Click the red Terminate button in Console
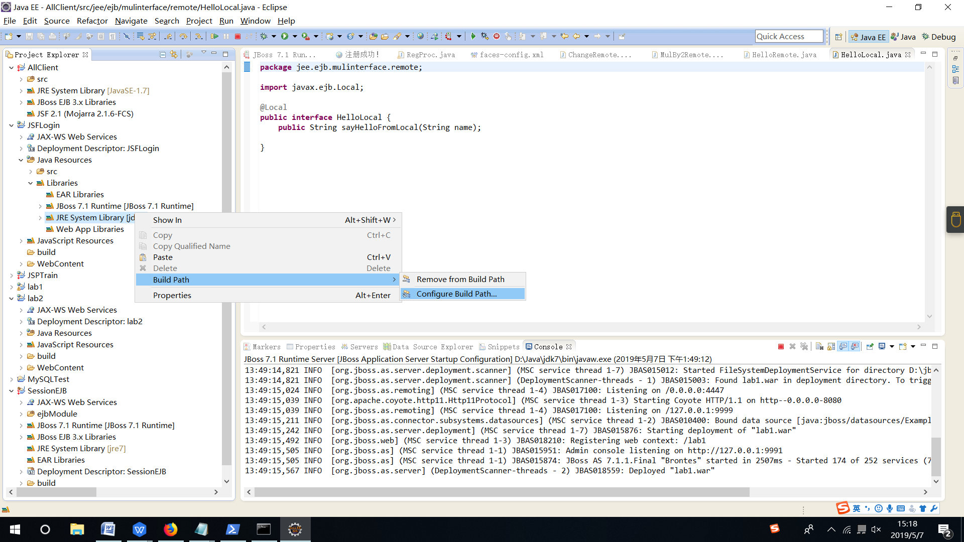This screenshot has width=964, height=542. point(781,347)
